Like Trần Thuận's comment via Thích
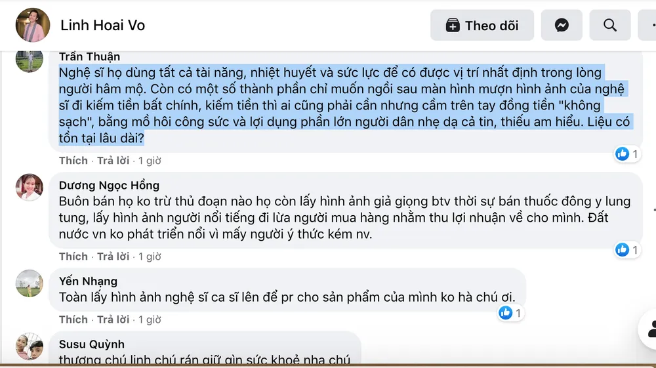Screen dimensions: 656x368 73,161
